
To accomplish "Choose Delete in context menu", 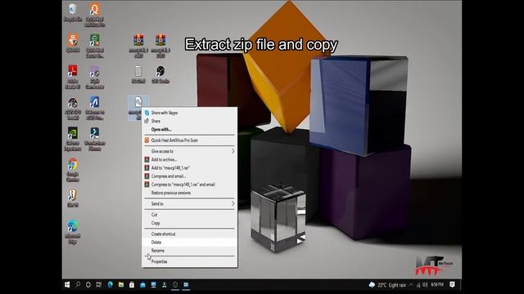I will pos(189,243).
